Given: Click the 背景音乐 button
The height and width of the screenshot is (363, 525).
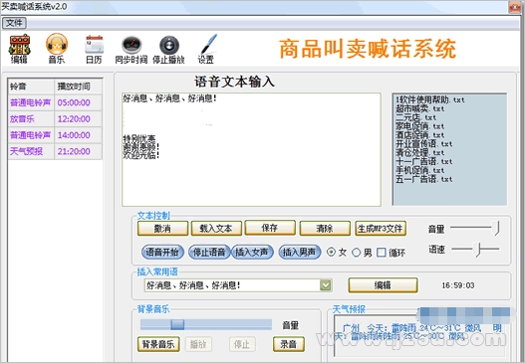Looking at the screenshot, I should point(158,344).
